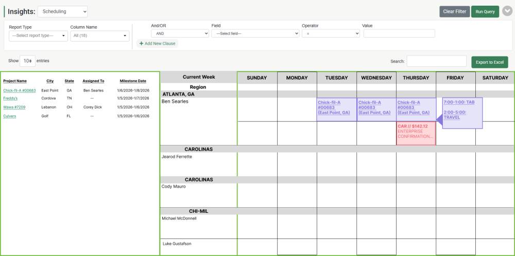
Task: Open the Select field dropdown
Action: pyautogui.click(x=255, y=33)
